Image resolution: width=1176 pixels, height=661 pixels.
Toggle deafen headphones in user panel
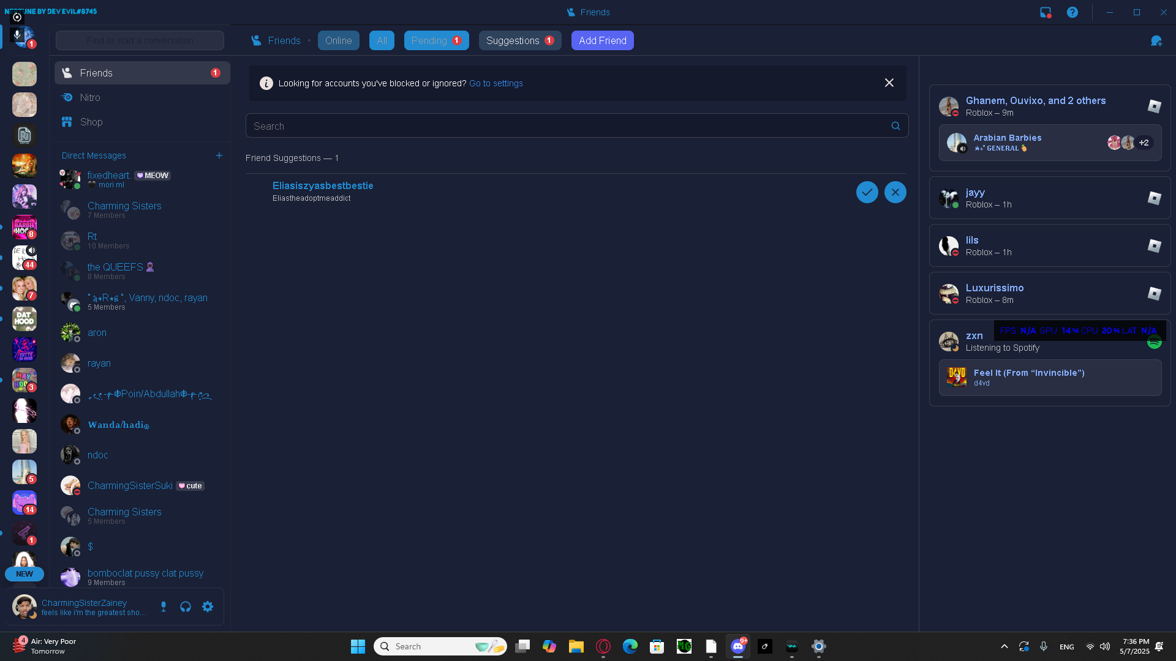pos(186,607)
